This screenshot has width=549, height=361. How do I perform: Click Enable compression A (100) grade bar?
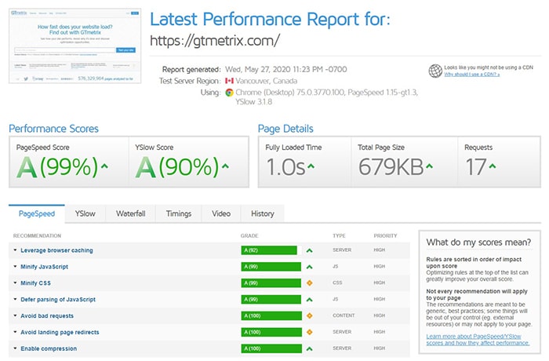pyautogui.click(x=271, y=348)
